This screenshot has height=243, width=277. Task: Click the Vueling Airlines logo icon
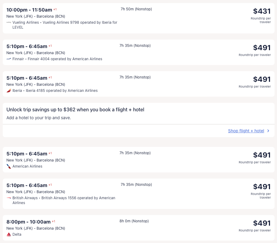coord(9,23)
